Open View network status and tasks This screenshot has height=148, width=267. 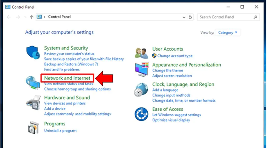69,84
